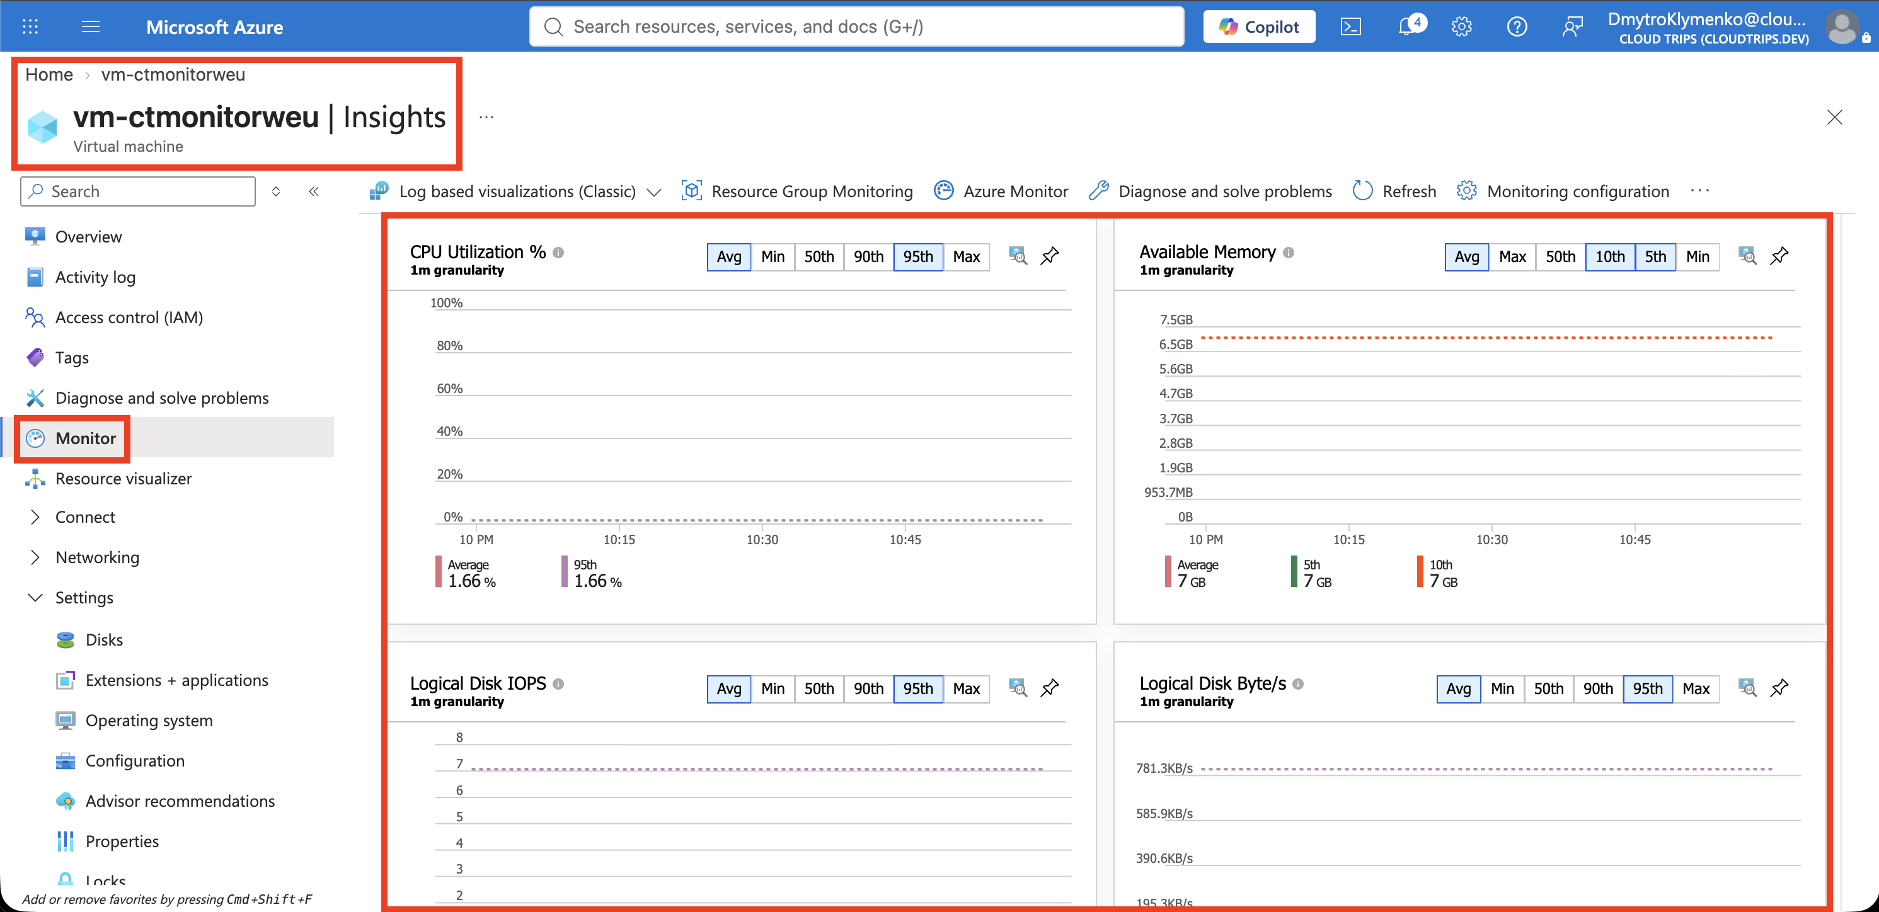Toggle 90th on Logical Disk Byte/s chart

click(x=1598, y=689)
